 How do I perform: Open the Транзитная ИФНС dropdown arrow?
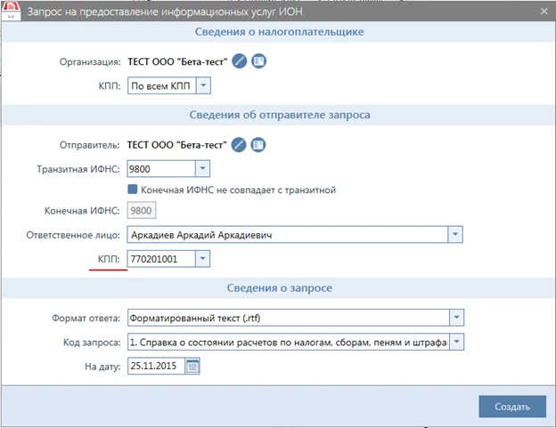202,169
